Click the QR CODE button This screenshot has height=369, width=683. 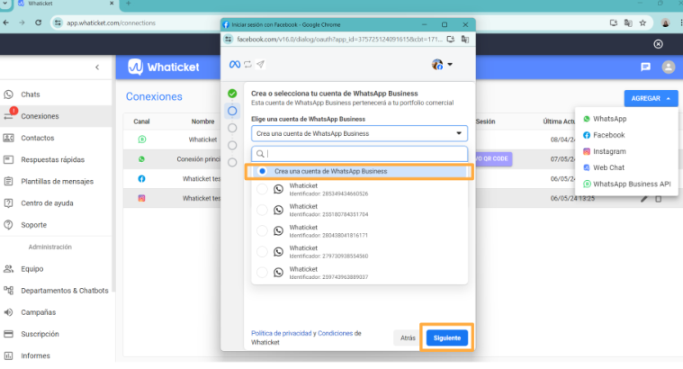click(x=493, y=158)
